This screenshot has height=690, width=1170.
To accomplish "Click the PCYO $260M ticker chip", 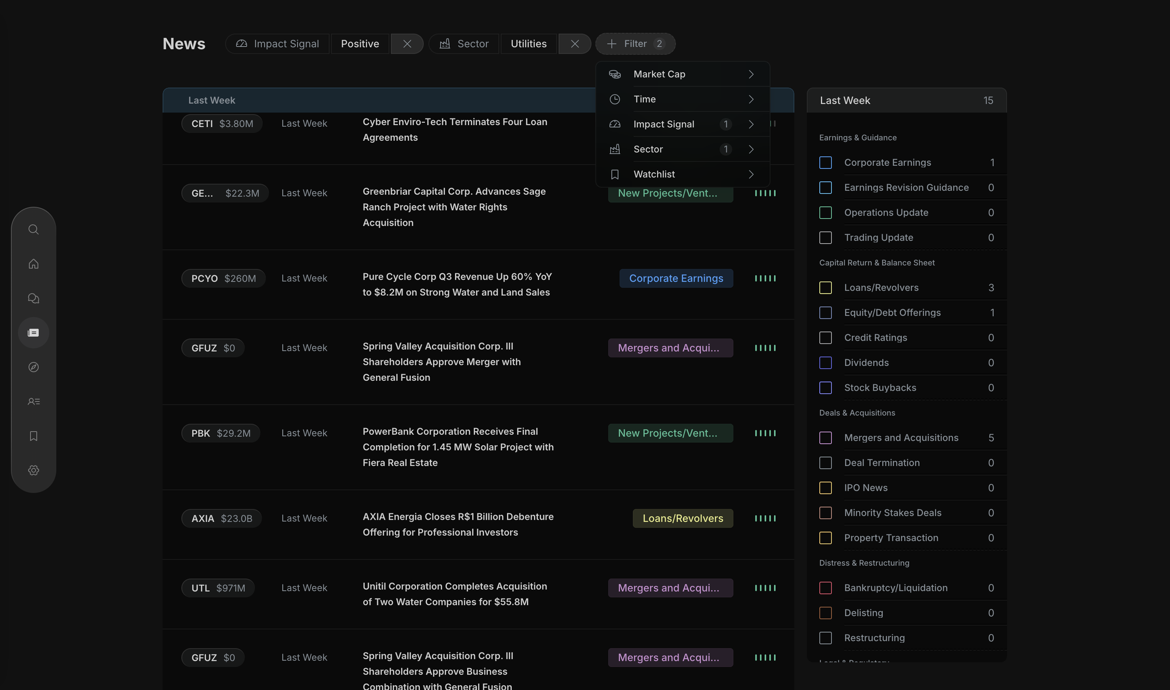I will click(223, 278).
